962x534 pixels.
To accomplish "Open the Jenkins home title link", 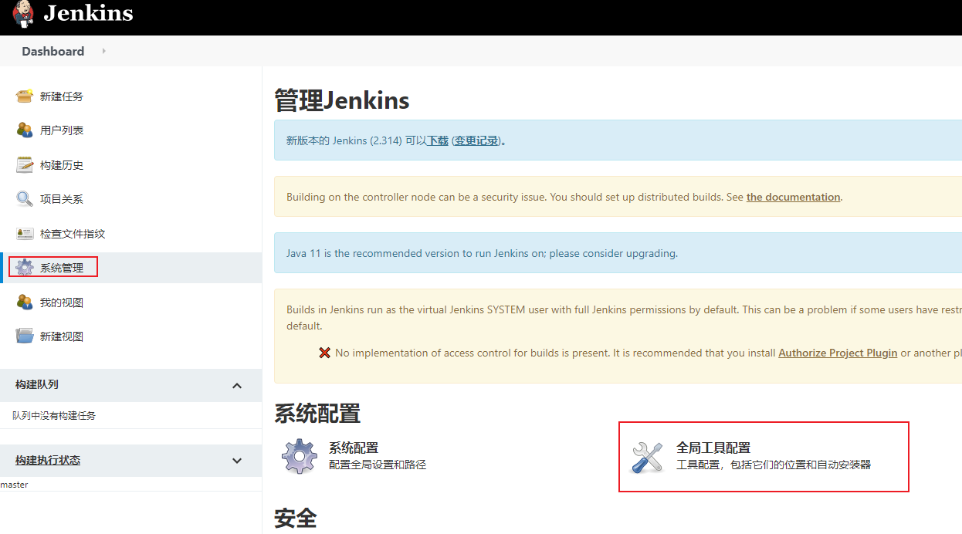I will pyautogui.click(x=88, y=13).
